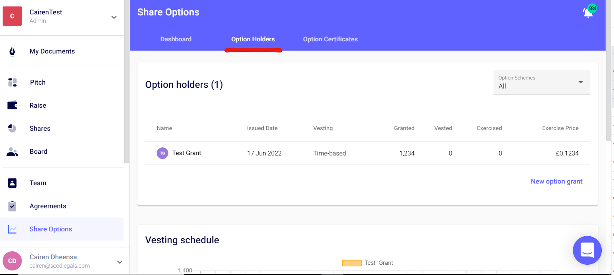This screenshot has height=275, width=614.
Task: Toggle Test Grant legend color swatch
Action: click(x=352, y=263)
